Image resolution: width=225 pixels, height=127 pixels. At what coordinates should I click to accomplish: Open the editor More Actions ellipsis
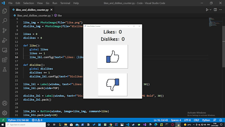pos(221,10)
